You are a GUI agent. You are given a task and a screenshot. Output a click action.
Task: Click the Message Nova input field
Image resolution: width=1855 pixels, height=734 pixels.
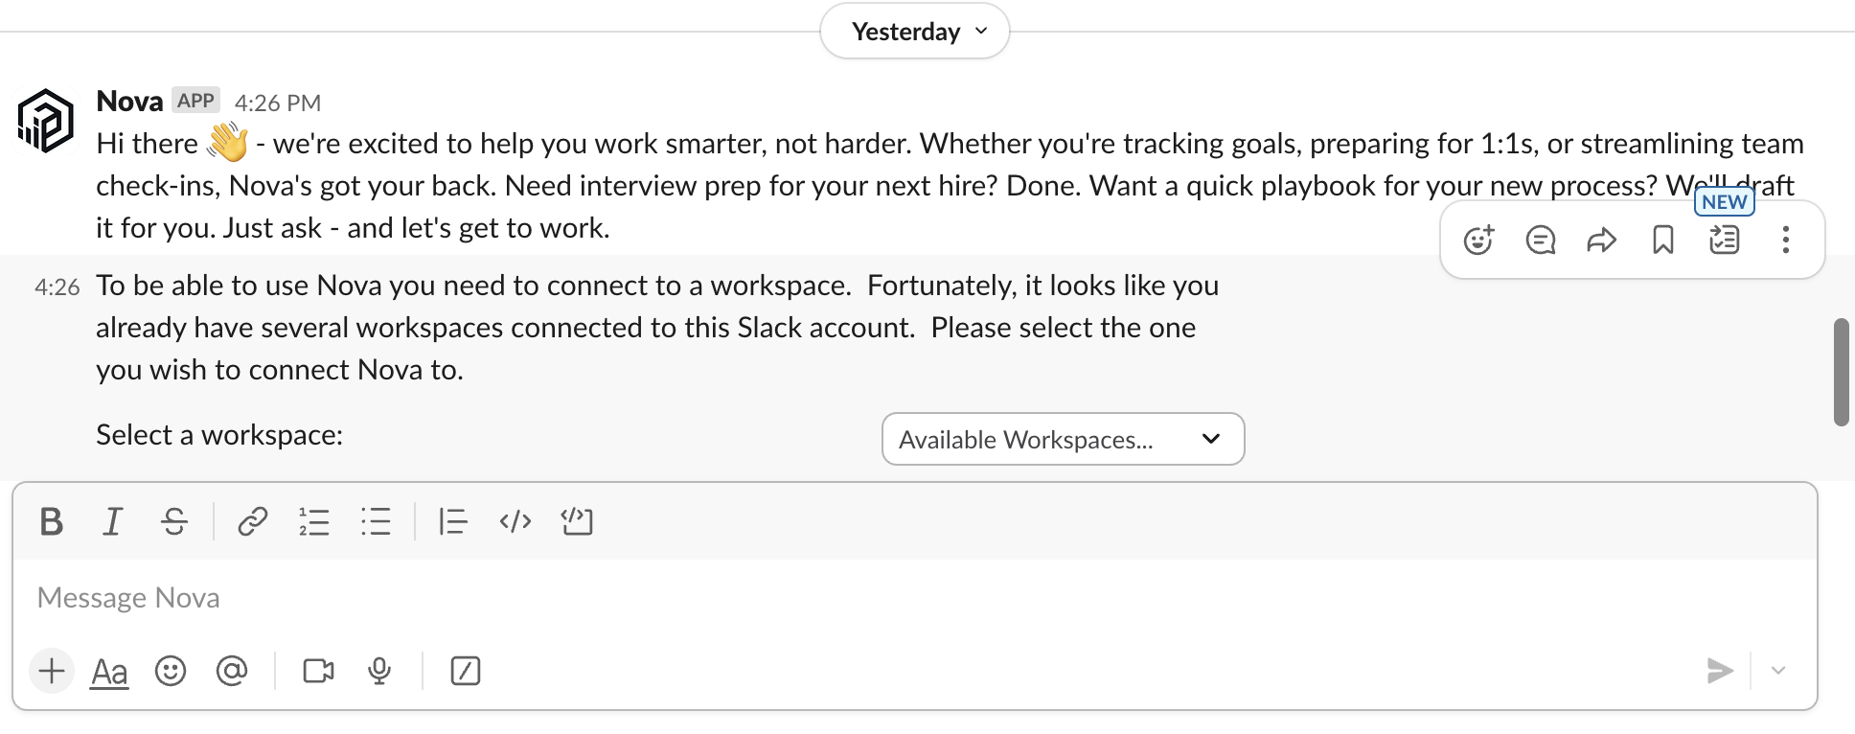[x=383, y=597]
